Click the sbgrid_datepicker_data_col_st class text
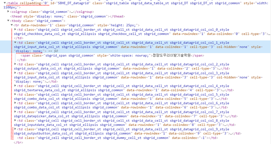 point(42,116)
